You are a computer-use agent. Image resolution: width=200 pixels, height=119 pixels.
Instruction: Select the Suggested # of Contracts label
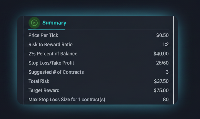click(56, 72)
